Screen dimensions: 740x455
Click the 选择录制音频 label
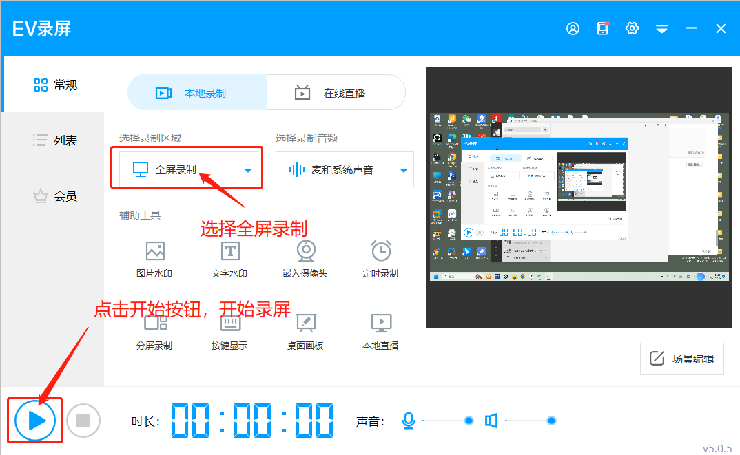(307, 138)
